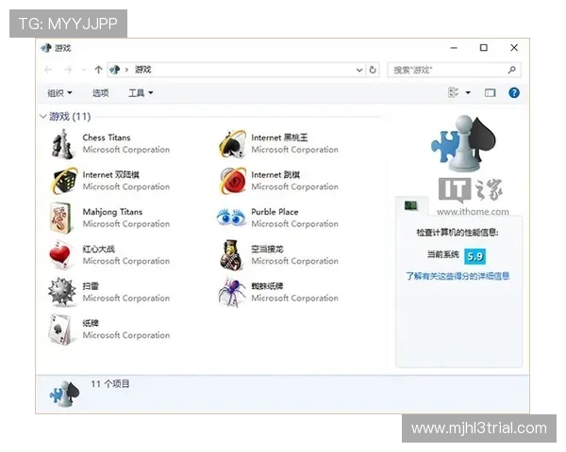Screen dimensions: 566x452
Task: Open the 组织 dropdown menu
Action: pyautogui.click(x=59, y=93)
